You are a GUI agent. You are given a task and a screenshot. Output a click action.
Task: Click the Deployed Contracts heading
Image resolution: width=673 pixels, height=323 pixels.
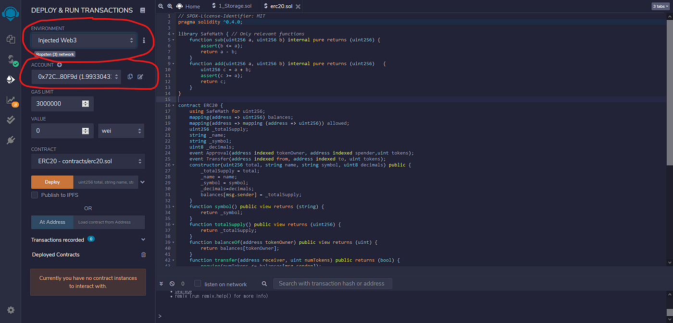pyautogui.click(x=56, y=255)
